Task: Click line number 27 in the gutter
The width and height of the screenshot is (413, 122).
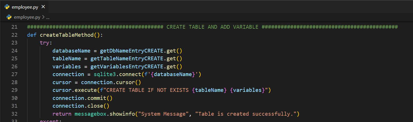Action: tap(14, 74)
